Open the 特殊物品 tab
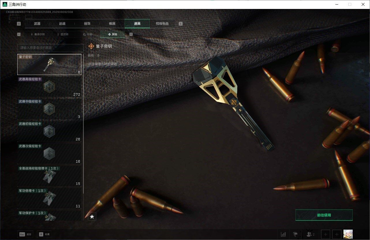Screen dimensions: 370x240 click(x=162, y=24)
